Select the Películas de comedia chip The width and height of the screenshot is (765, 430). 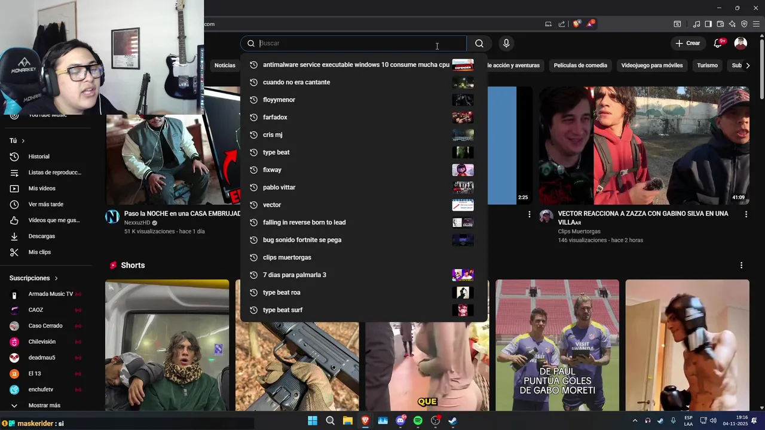(580, 65)
